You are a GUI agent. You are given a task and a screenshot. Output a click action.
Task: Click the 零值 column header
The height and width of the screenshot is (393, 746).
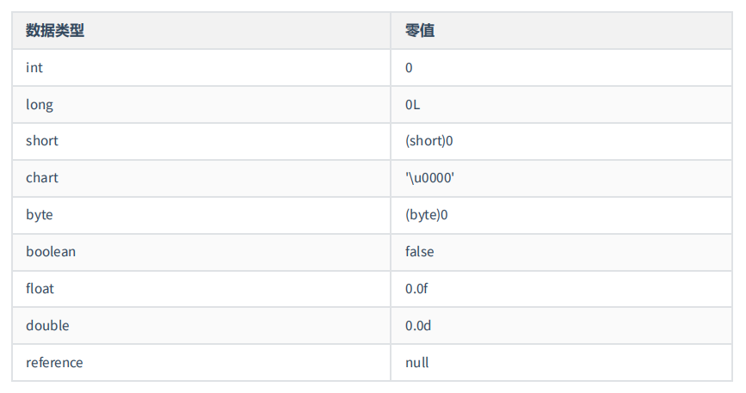click(561, 30)
